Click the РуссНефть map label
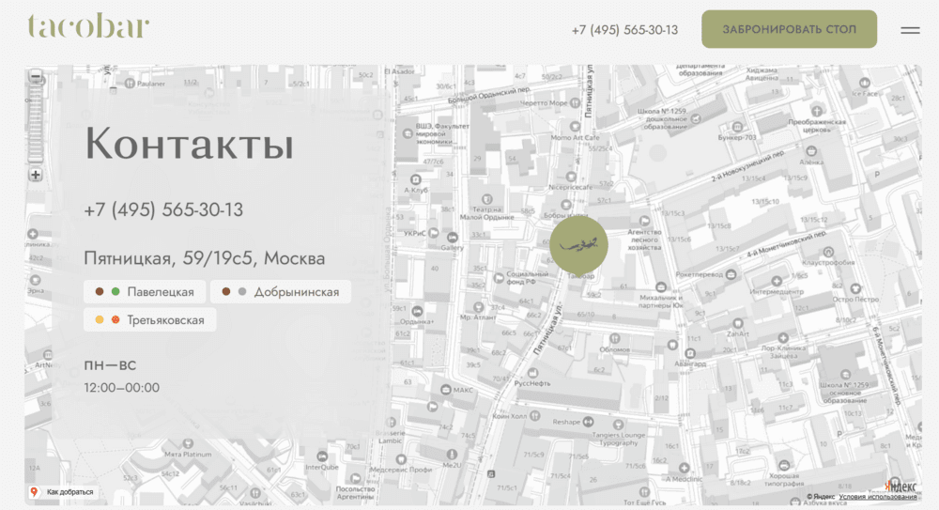The image size is (939, 510). pyautogui.click(x=531, y=383)
